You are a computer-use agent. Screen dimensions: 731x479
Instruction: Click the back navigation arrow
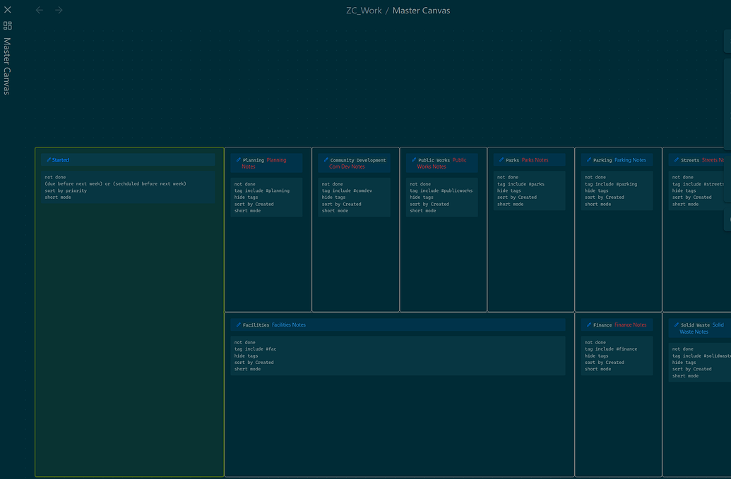coord(39,10)
